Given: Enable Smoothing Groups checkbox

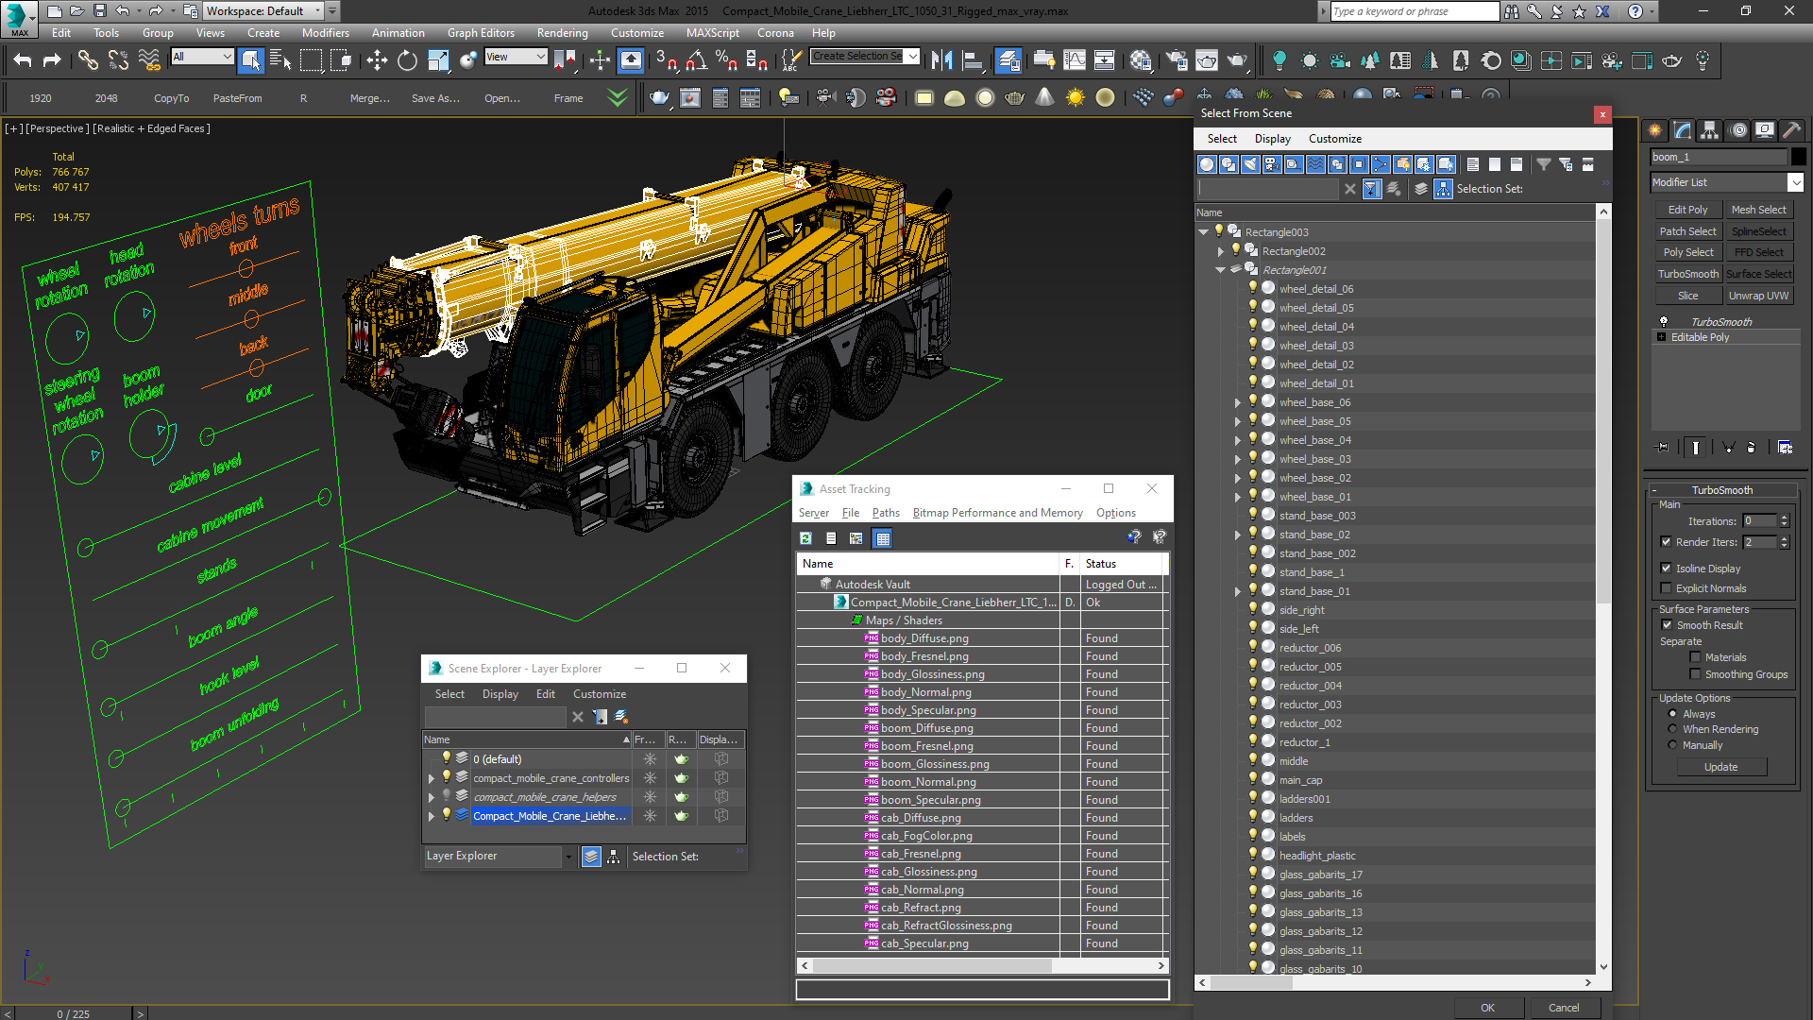Looking at the screenshot, I should (x=1696, y=674).
